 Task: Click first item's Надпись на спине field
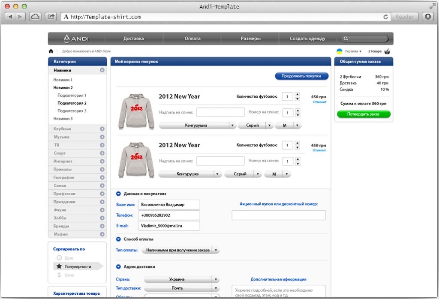tap(220, 112)
